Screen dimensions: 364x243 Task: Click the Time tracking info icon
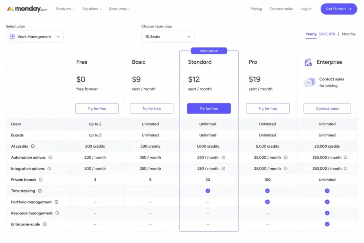point(40,191)
